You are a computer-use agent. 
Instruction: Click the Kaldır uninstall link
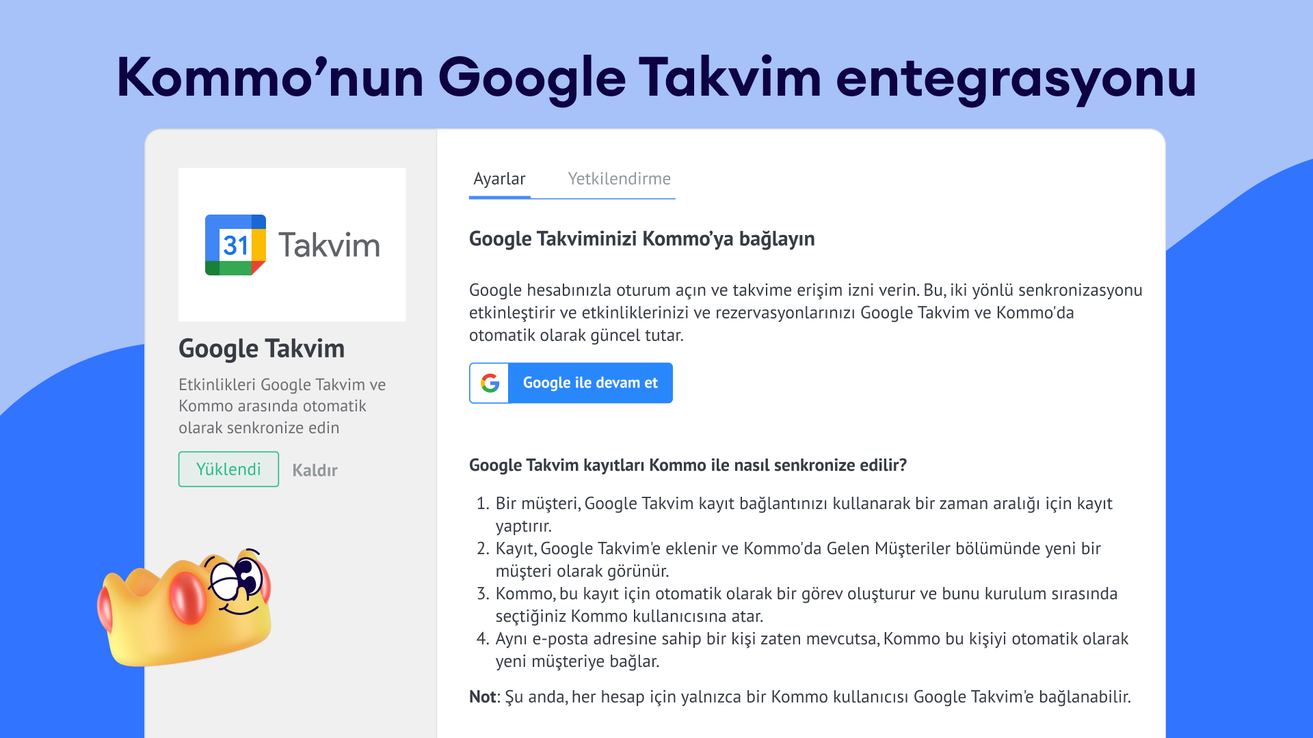315,470
